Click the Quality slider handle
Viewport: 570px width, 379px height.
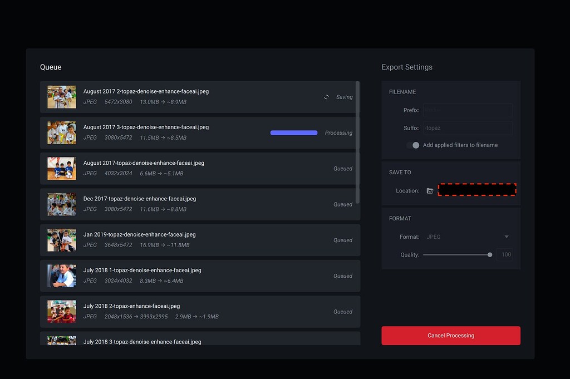click(x=490, y=255)
